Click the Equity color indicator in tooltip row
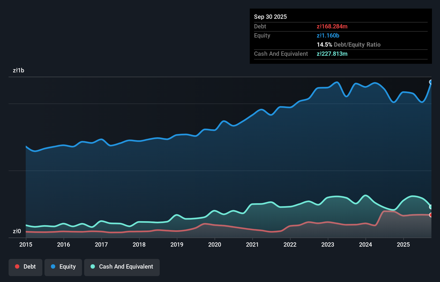440x282 pixels. tap(328, 35)
